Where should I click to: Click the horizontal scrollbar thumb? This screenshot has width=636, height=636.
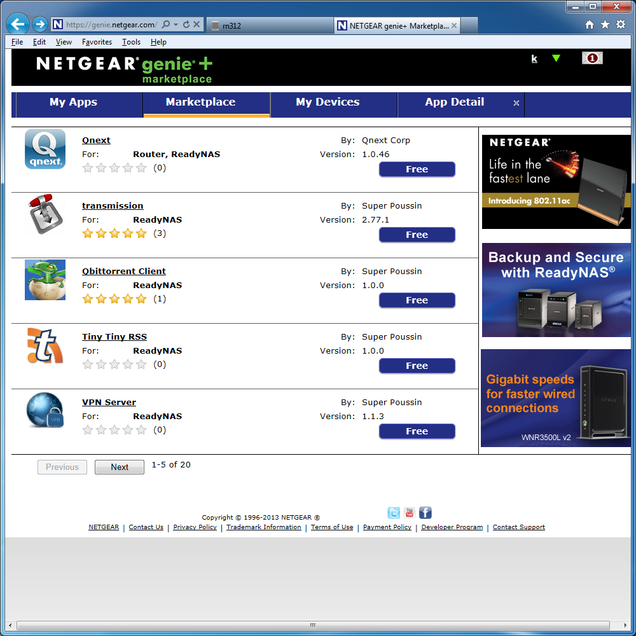(313, 625)
